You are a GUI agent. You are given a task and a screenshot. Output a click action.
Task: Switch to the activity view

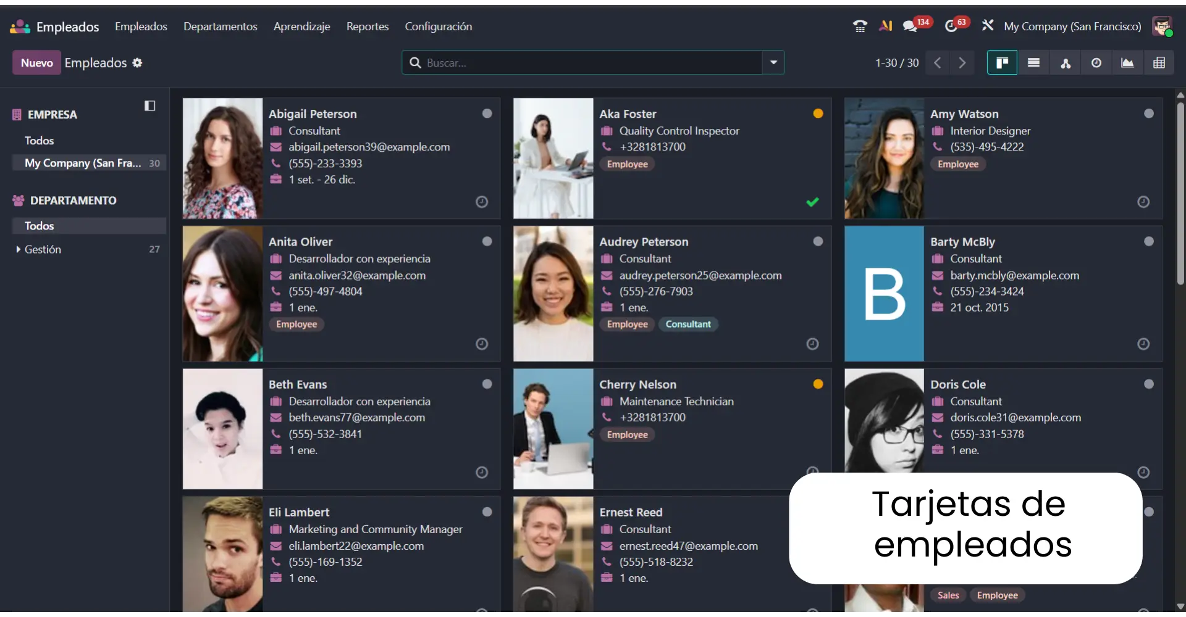point(1096,62)
